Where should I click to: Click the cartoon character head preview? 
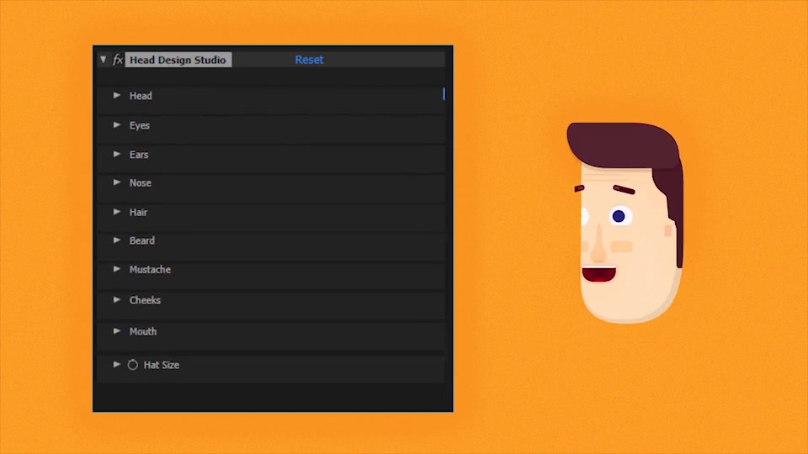point(626,222)
